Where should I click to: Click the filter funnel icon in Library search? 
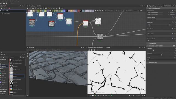(x=21, y=57)
